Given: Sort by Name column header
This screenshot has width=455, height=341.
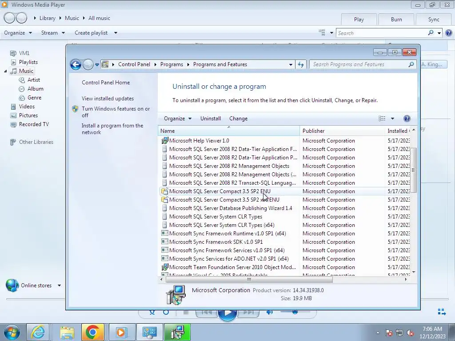Looking at the screenshot, I should (x=229, y=131).
